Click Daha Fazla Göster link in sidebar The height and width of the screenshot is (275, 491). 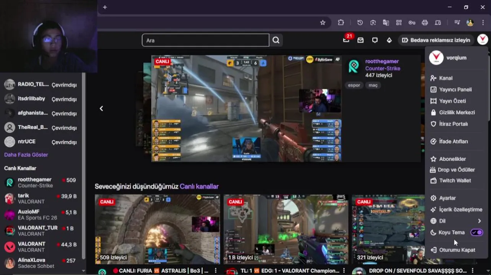[26, 155]
